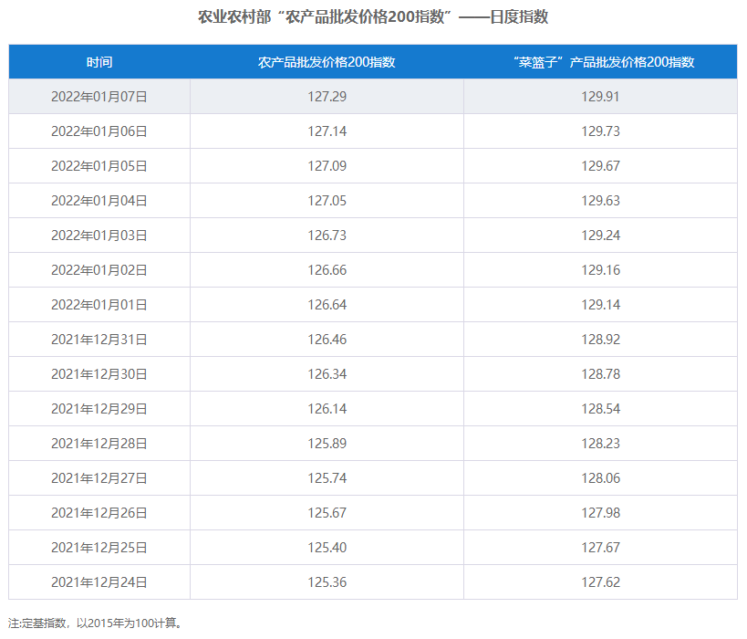This screenshot has height=639, width=747.
Task: Select the date cell 2022年01月02日
Action: coord(99,270)
